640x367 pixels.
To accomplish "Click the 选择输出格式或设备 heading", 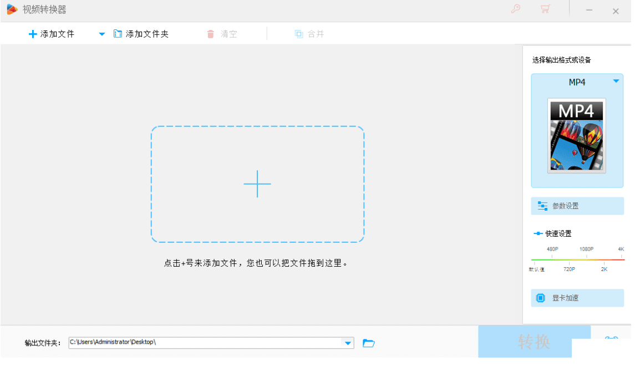I will pos(561,60).
